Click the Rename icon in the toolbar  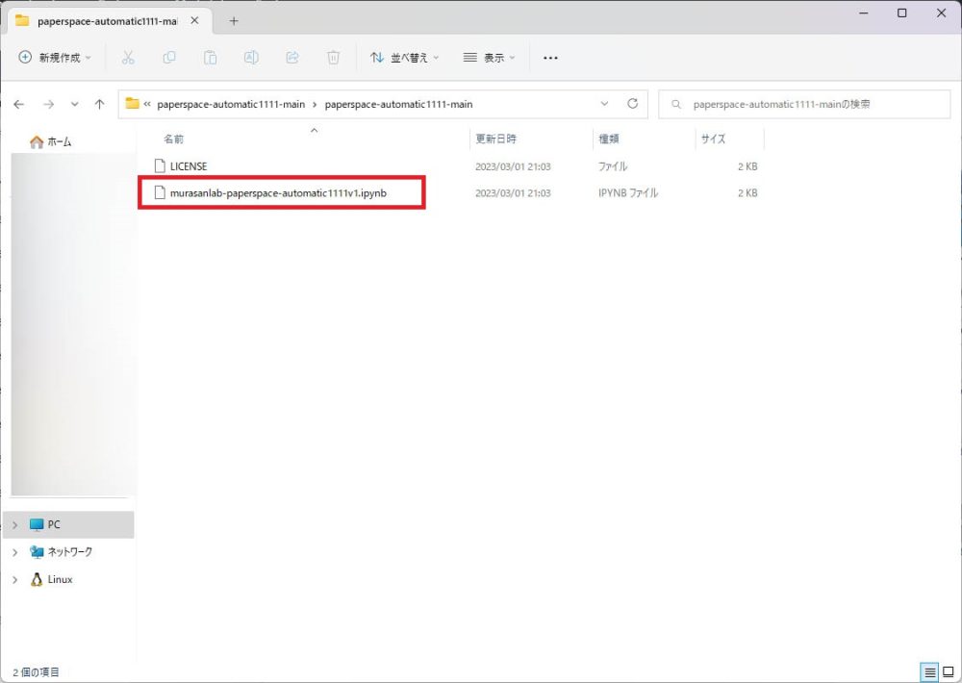pyautogui.click(x=251, y=58)
